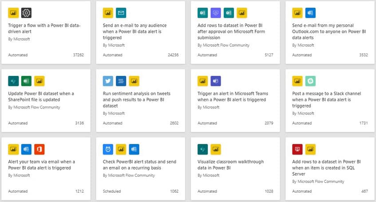The image size is (376, 202).
Task: Click the purple approvals icon
Action: [x=216, y=13]
